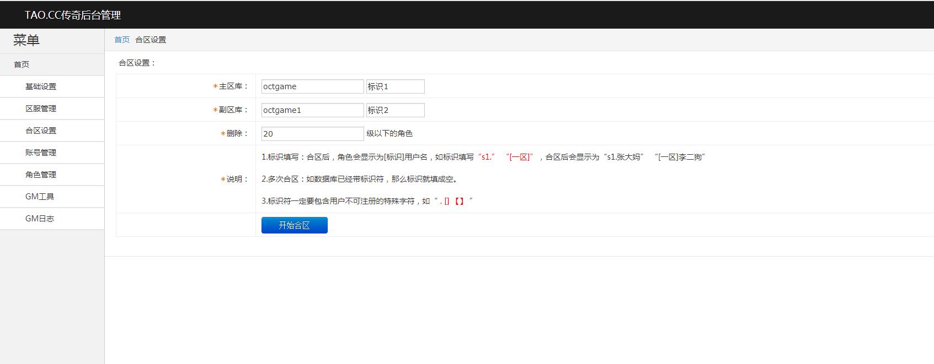Viewport: 934px width, 364px height.
Task: Click the TAO.CC传奇后台管理 header title
Action: pos(73,15)
